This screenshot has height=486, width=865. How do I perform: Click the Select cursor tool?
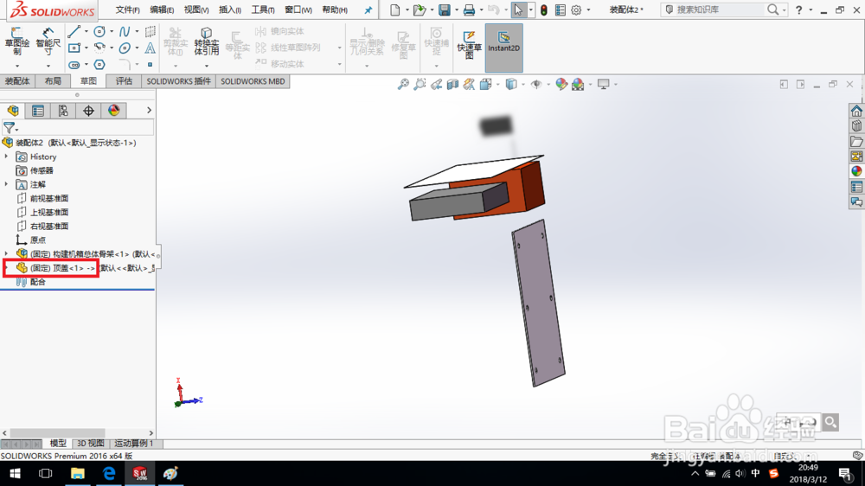pos(518,10)
